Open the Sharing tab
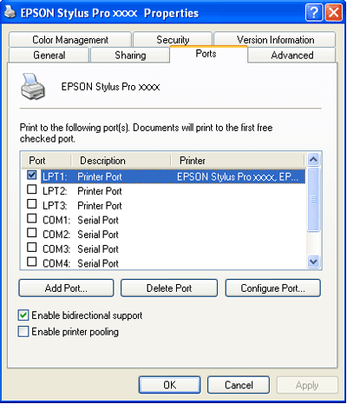Viewport: 347px width, 404px height. pyautogui.click(x=130, y=55)
